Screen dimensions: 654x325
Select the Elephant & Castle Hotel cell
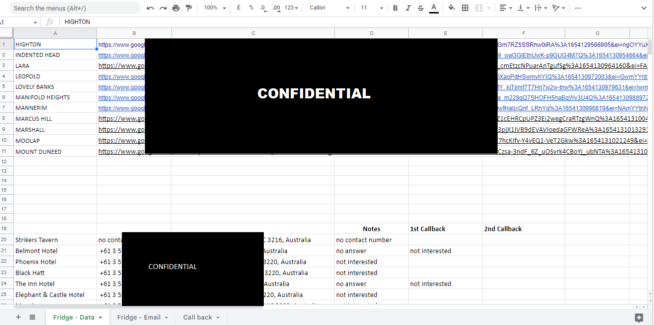[x=55, y=295]
